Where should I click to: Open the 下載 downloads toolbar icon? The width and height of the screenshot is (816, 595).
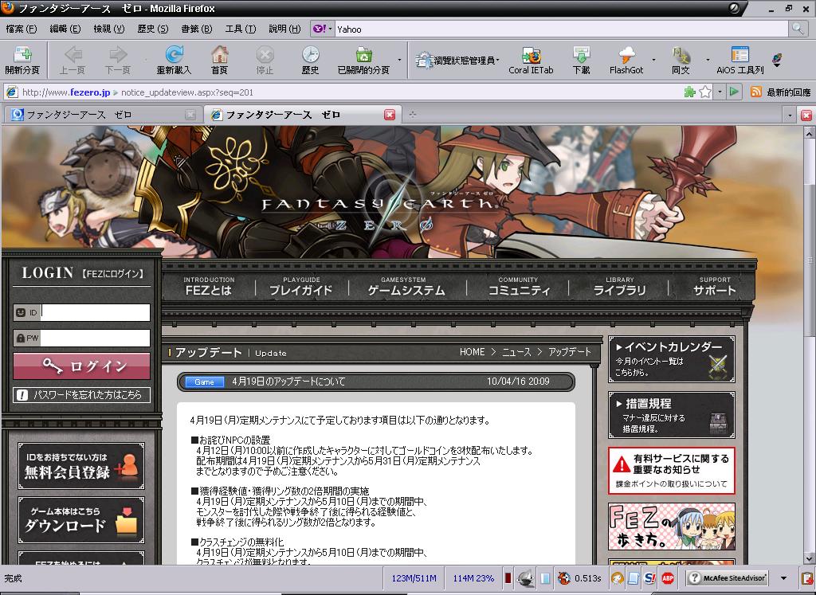581,60
